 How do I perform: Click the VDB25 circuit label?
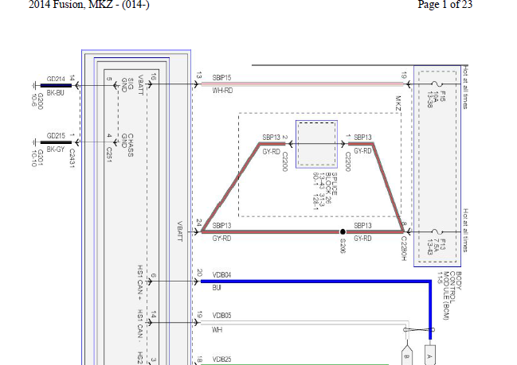221,359
